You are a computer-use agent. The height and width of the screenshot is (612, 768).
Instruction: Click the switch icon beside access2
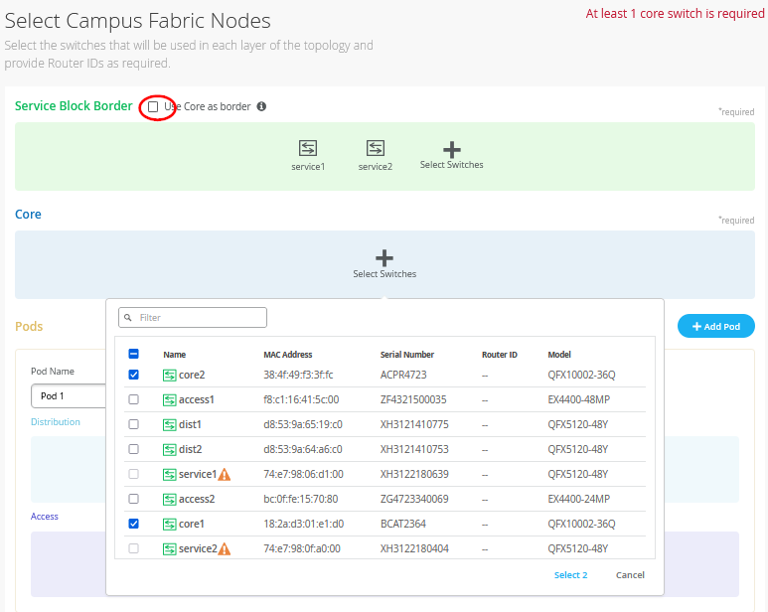coord(170,499)
